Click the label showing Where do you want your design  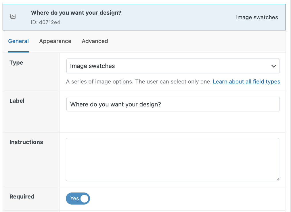point(76,13)
